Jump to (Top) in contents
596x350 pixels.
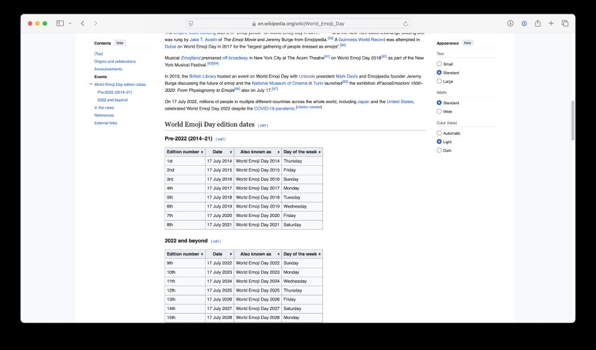pos(98,54)
